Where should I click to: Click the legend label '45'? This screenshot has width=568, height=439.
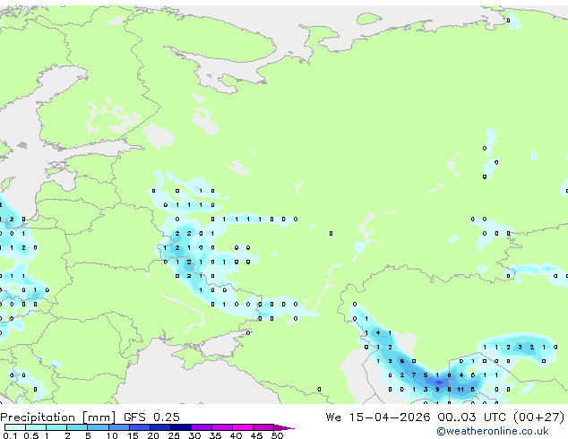[257, 435]
